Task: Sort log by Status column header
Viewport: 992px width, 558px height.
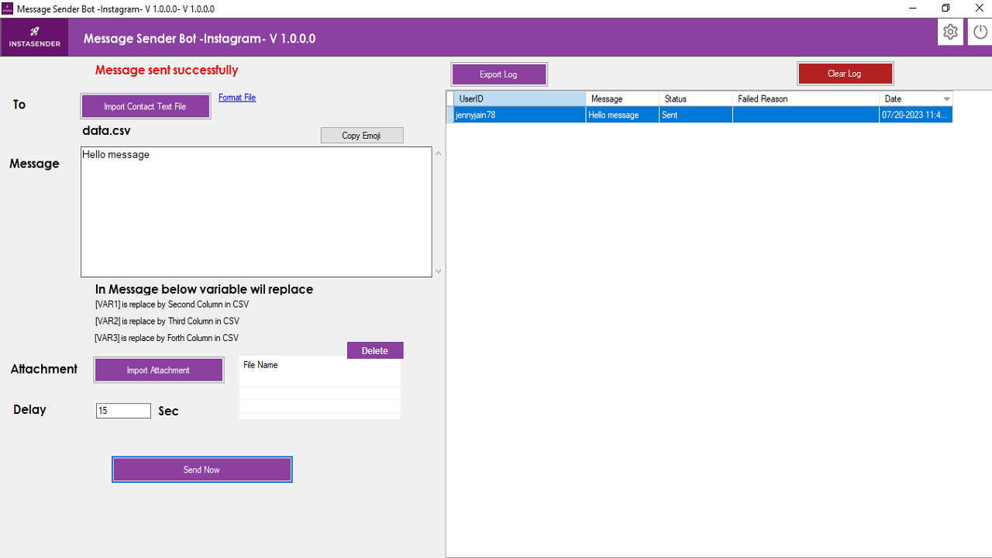Action: [695, 98]
